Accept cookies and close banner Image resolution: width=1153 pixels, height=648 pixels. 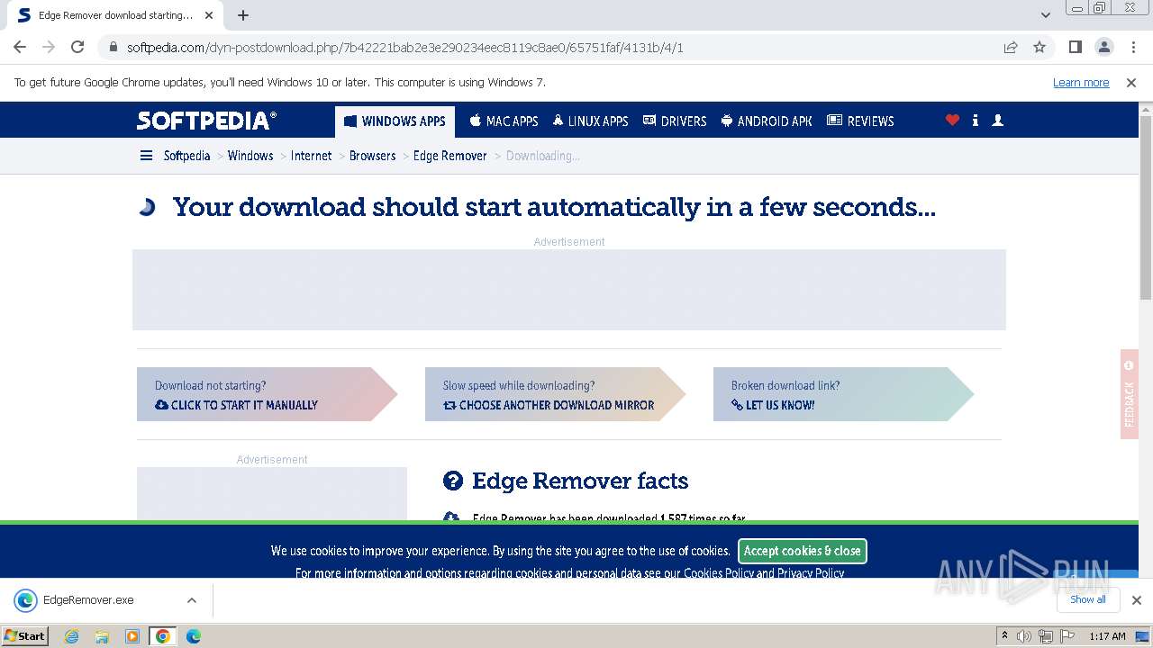pos(802,551)
